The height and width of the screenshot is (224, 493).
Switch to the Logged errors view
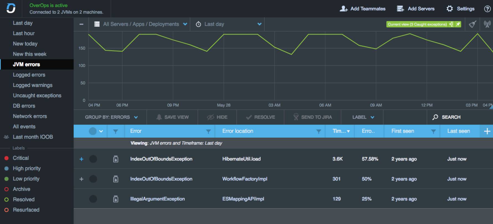[29, 75]
